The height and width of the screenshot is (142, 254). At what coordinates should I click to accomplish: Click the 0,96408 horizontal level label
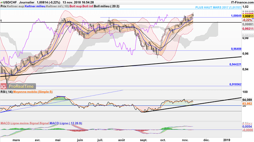click(236, 49)
